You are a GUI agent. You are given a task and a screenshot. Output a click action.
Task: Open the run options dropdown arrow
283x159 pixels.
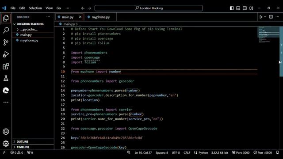click(x=265, y=17)
